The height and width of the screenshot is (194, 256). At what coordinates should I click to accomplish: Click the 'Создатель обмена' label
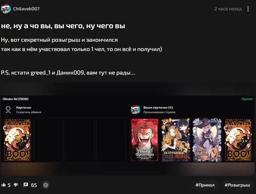pos(29,112)
